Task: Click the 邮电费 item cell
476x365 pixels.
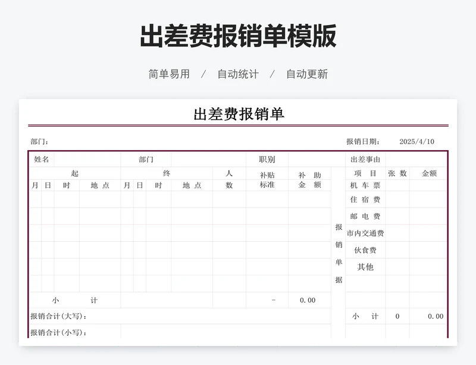Action: 365,216
